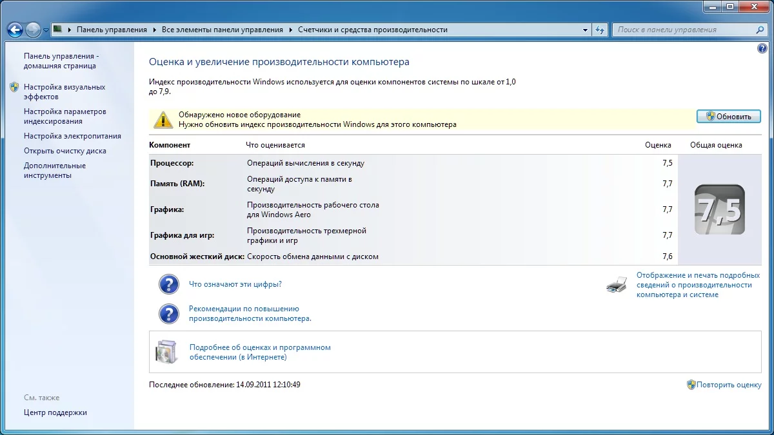Click the control panel icon in address bar
The width and height of the screenshot is (774, 435).
click(x=57, y=30)
